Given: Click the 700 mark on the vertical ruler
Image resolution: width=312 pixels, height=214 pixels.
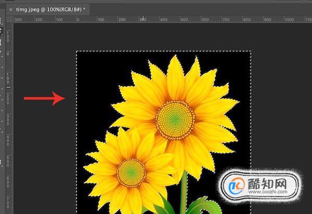Looking at the screenshot, I should 8,203.
